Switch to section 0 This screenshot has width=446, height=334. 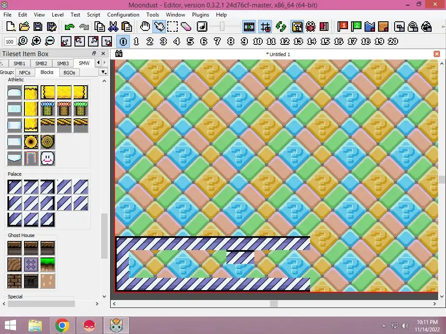123,41
